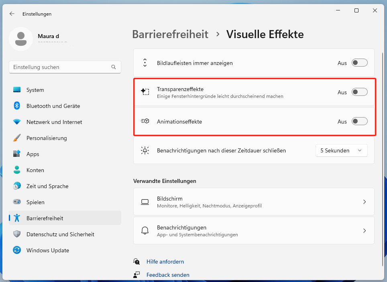Click inside the Einstellung suchen field
The width and height of the screenshot is (387, 282).
click(60, 67)
